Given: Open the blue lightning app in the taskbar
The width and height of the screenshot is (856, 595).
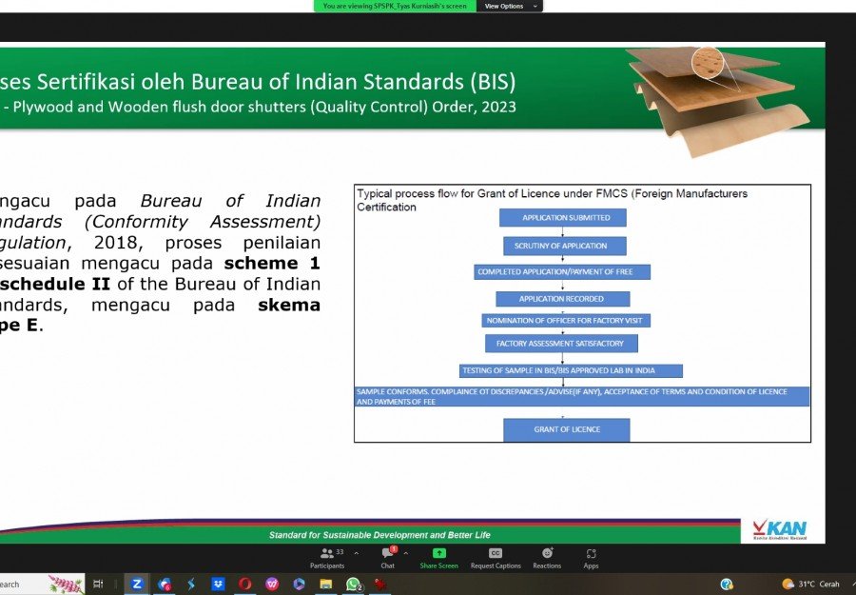Looking at the screenshot, I should tap(191, 585).
